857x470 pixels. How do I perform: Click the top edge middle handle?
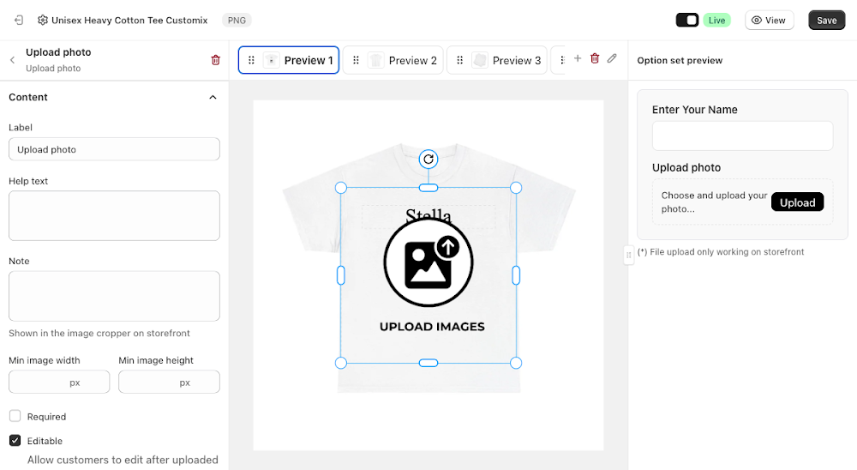tap(428, 188)
